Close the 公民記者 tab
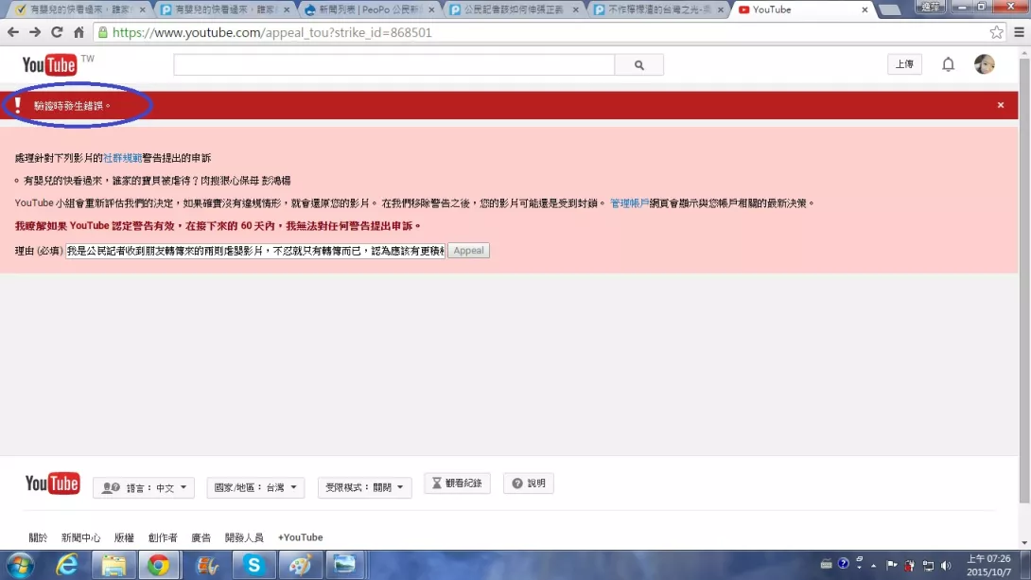 point(575,9)
